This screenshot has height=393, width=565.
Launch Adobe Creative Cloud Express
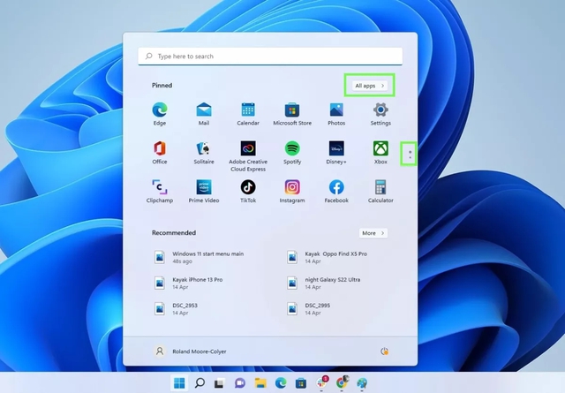point(248,156)
